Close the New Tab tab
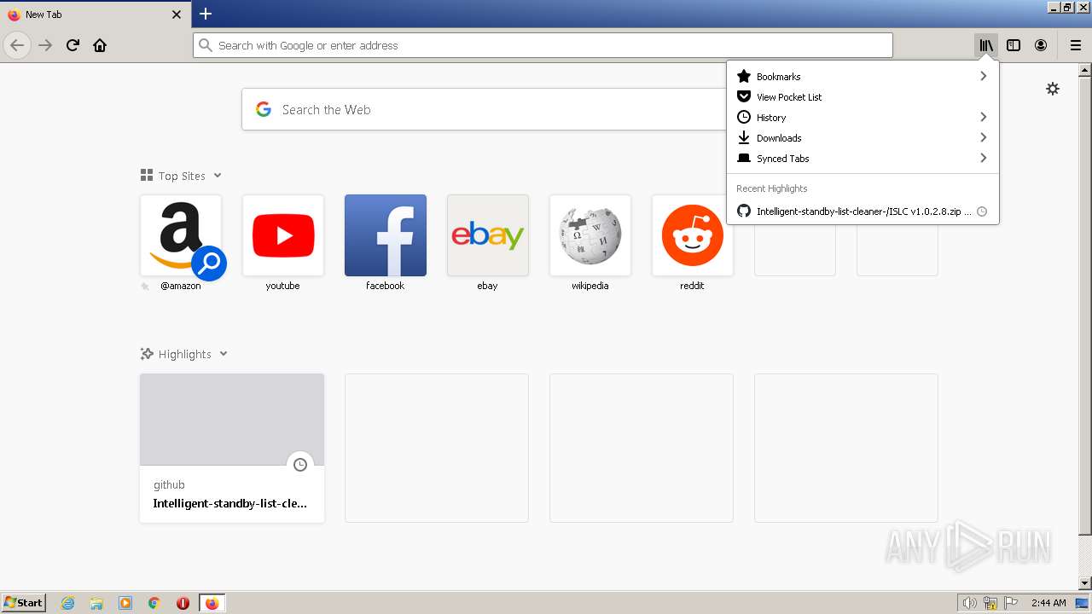The image size is (1092, 614). (x=177, y=14)
